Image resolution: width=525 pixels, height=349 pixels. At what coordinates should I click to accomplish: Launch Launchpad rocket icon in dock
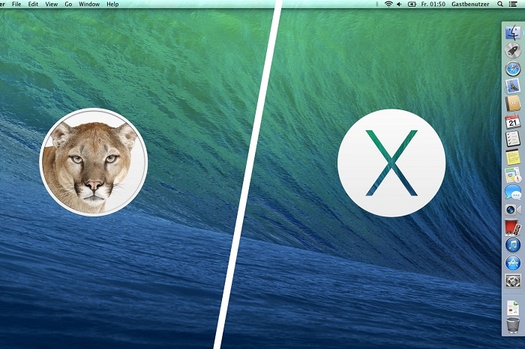513,50
